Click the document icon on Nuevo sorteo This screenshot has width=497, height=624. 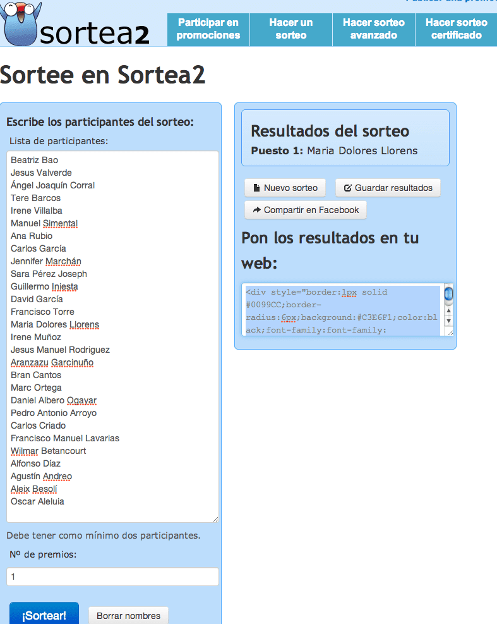(257, 188)
